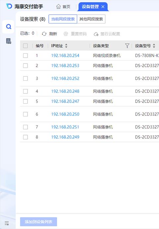Close the 设备管理 tab

(103, 7)
